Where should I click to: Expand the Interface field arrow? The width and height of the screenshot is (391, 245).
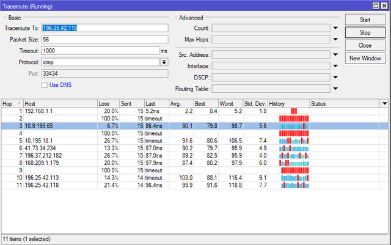[335, 66]
